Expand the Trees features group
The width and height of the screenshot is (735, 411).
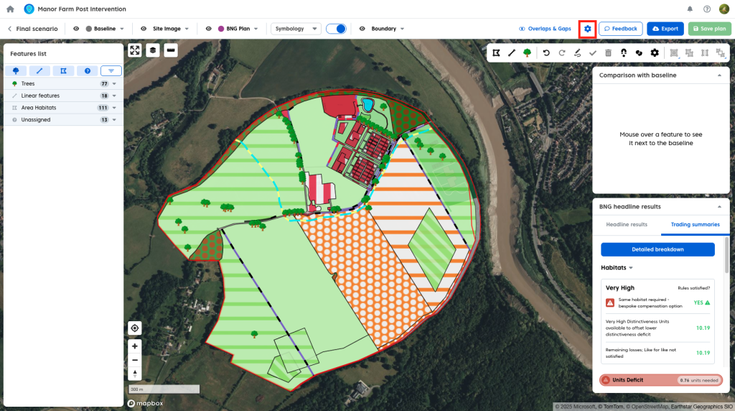(x=114, y=84)
